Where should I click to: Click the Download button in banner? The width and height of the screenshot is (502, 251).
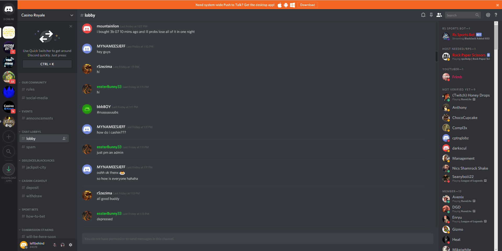[x=307, y=5]
